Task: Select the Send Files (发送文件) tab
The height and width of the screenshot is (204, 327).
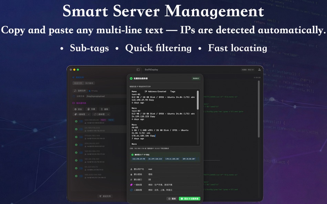Action: (x=78, y=83)
